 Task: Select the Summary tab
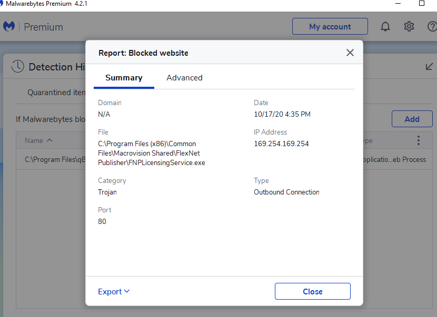124,78
